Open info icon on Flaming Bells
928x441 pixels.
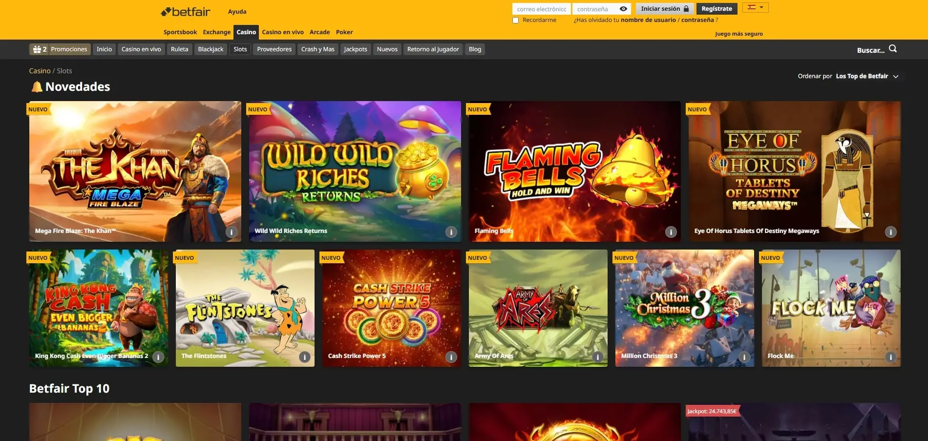point(671,232)
